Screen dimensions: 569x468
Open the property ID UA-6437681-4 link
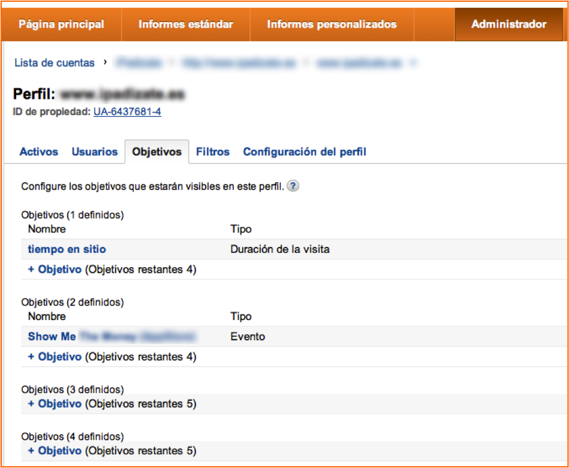(x=127, y=111)
